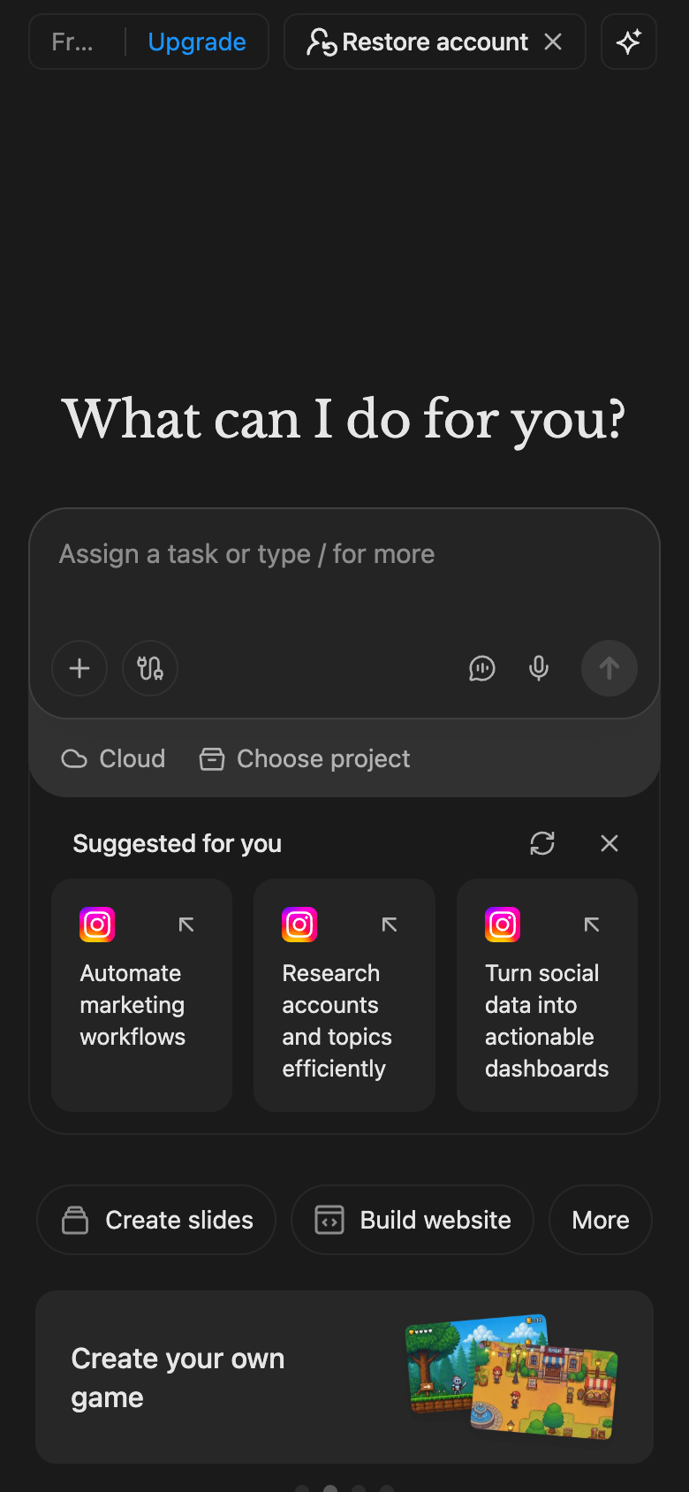The image size is (689, 1492).
Task: Select Create slides option
Action: (x=156, y=1220)
